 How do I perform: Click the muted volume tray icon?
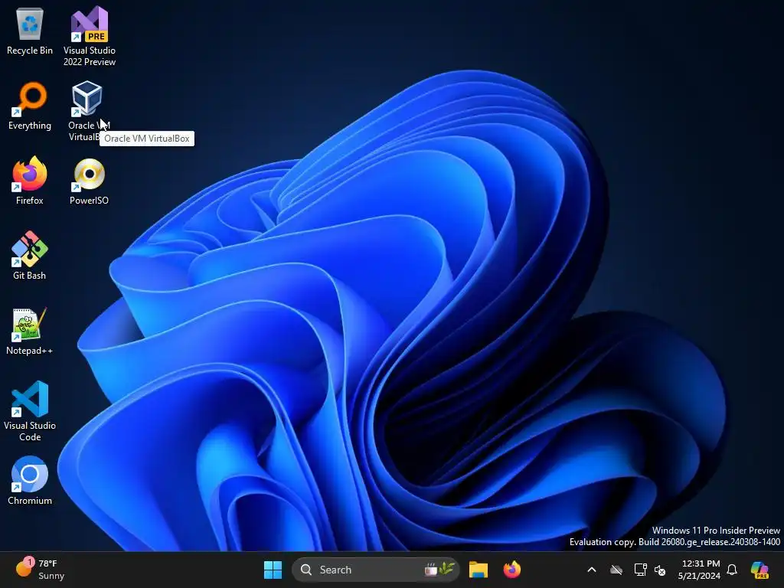(x=660, y=570)
